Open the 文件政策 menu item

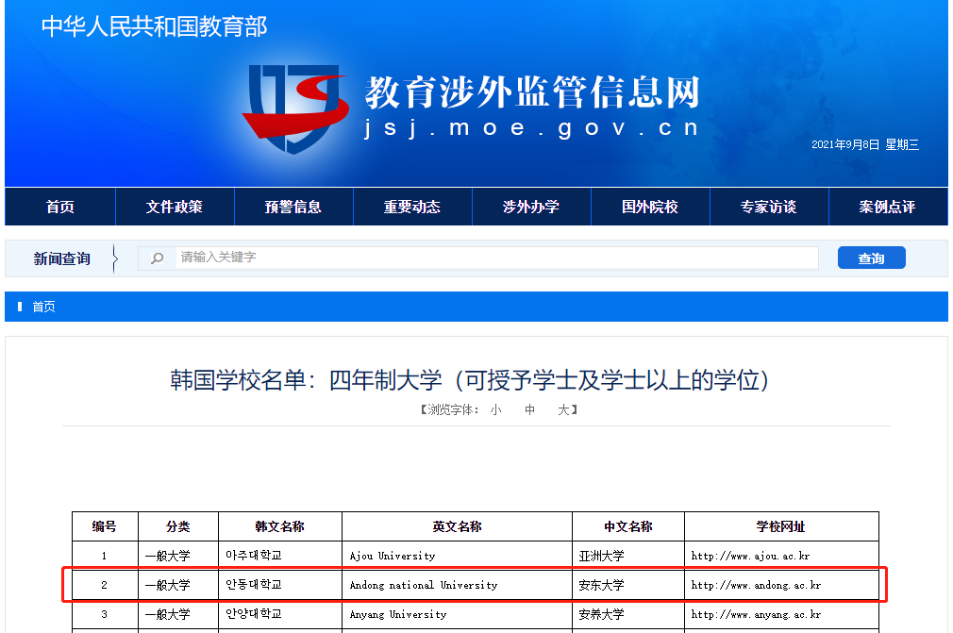(175, 207)
